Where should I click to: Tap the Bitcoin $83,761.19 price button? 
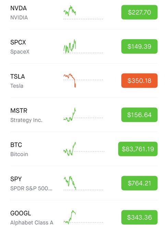(138, 149)
